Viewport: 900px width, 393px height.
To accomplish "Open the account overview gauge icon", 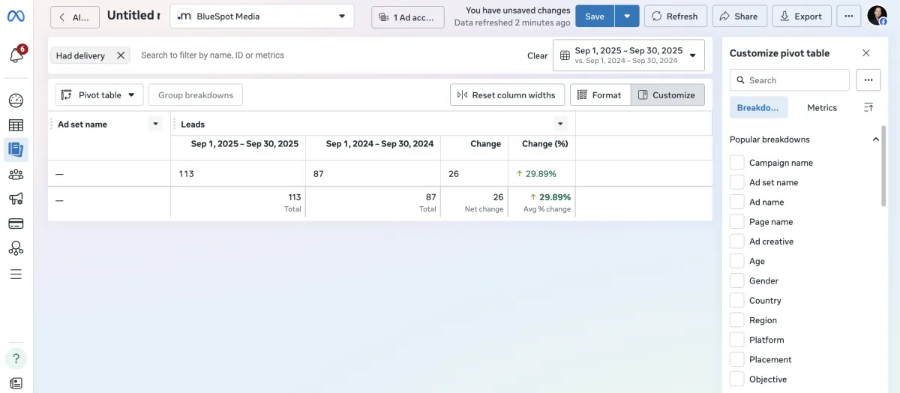I will click(x=16, y=100).
